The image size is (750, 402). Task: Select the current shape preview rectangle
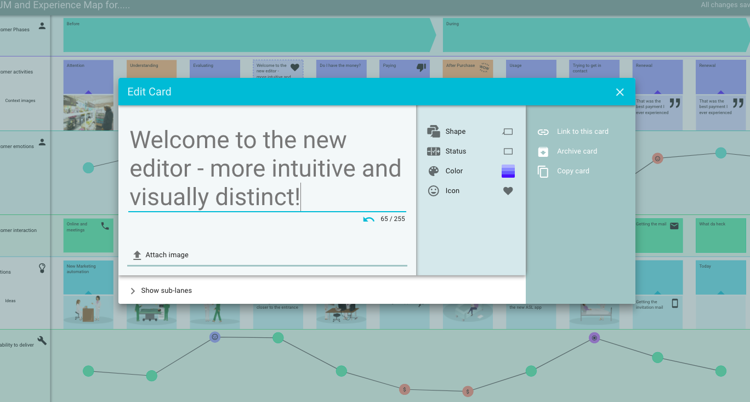[x=508, y=132]
